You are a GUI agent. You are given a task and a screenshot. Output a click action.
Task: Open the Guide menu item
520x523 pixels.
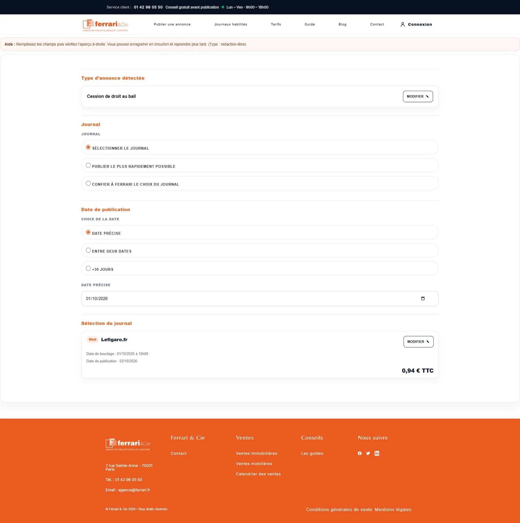[x=310, y=24]
